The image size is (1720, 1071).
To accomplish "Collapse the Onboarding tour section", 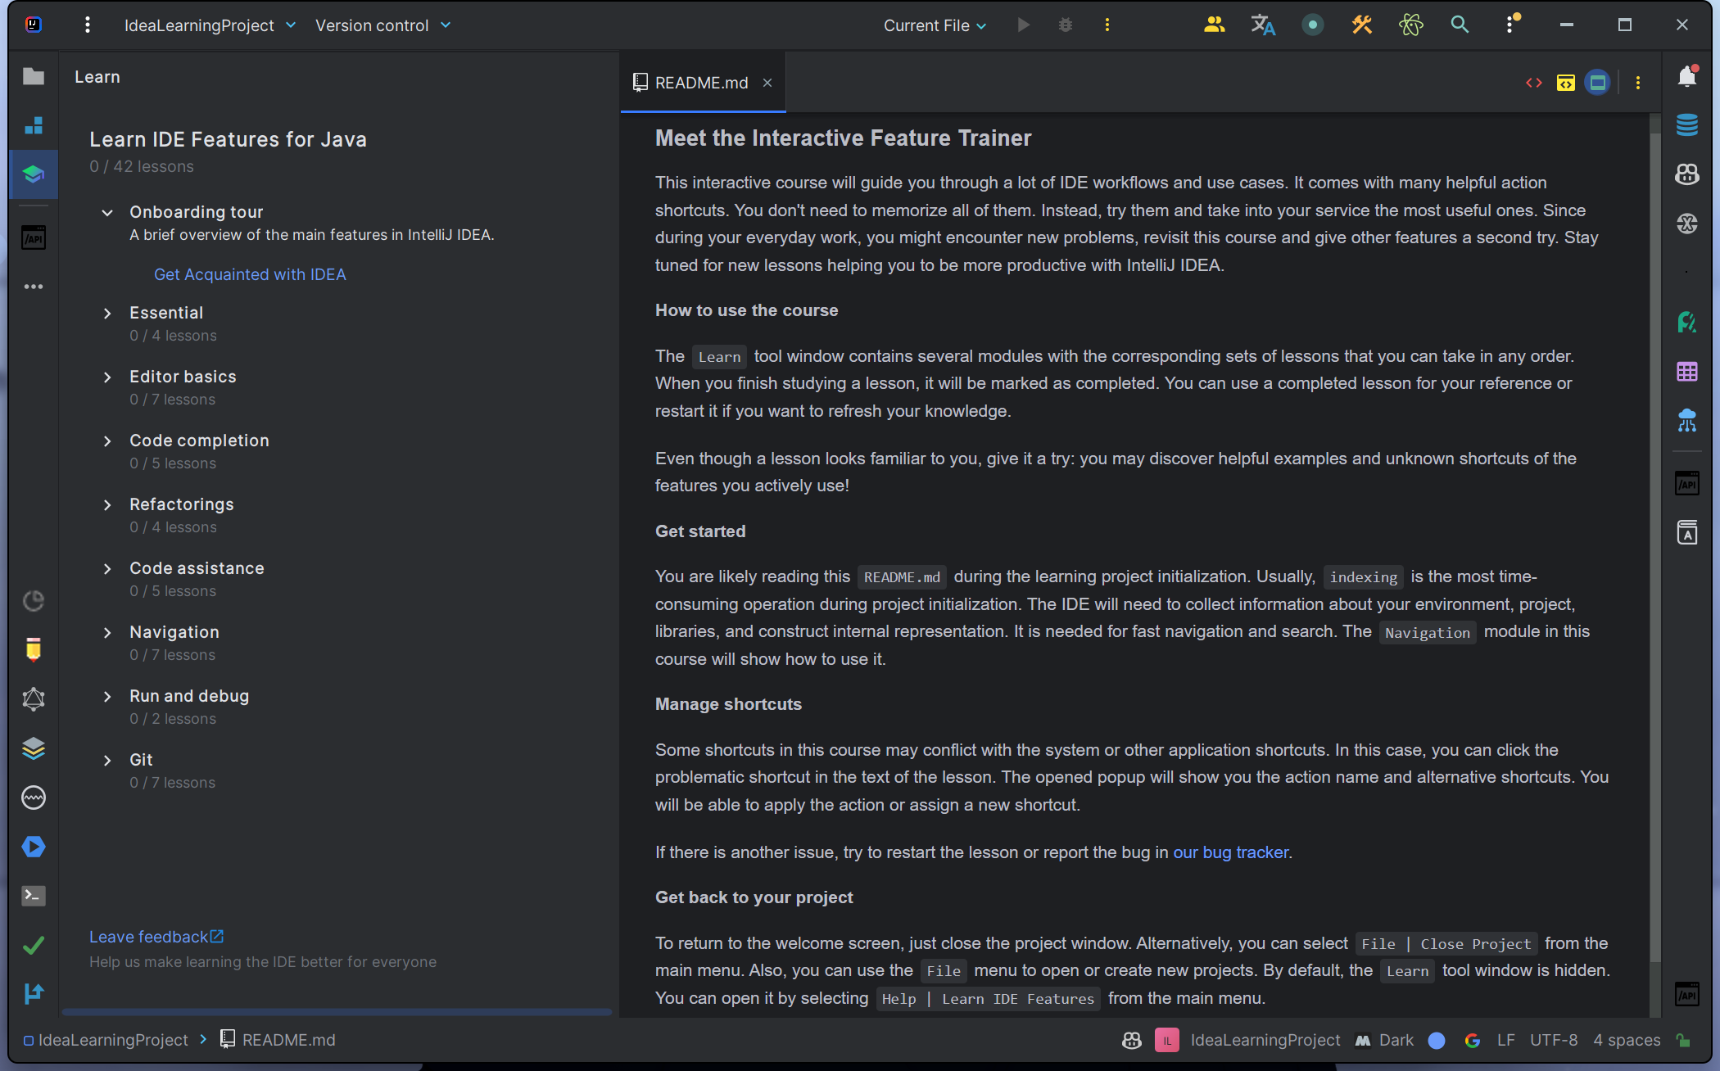I will 107,213.
